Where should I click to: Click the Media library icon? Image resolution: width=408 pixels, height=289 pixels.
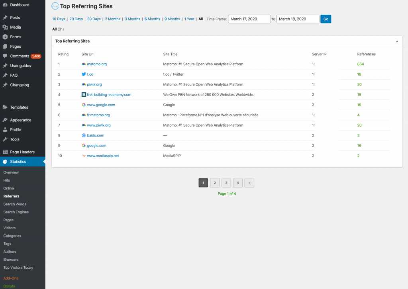[5, 27]
